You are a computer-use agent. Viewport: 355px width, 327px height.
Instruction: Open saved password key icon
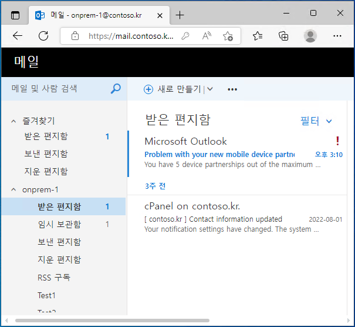point(185,36)
